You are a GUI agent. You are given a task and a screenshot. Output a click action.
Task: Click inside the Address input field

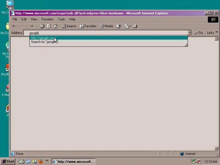coord(106,33)
